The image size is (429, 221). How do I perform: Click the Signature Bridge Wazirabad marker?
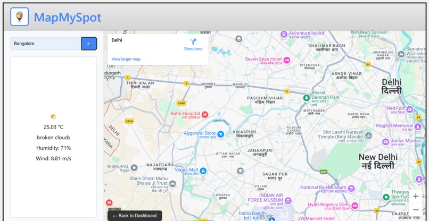point(401,54)
